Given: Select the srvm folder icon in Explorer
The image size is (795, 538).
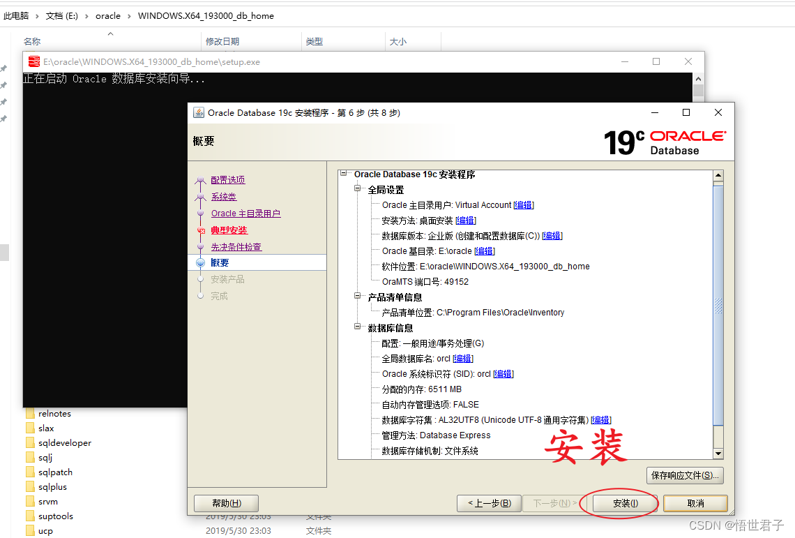Looking at the screenshot, I should click(x=30, y=502).
